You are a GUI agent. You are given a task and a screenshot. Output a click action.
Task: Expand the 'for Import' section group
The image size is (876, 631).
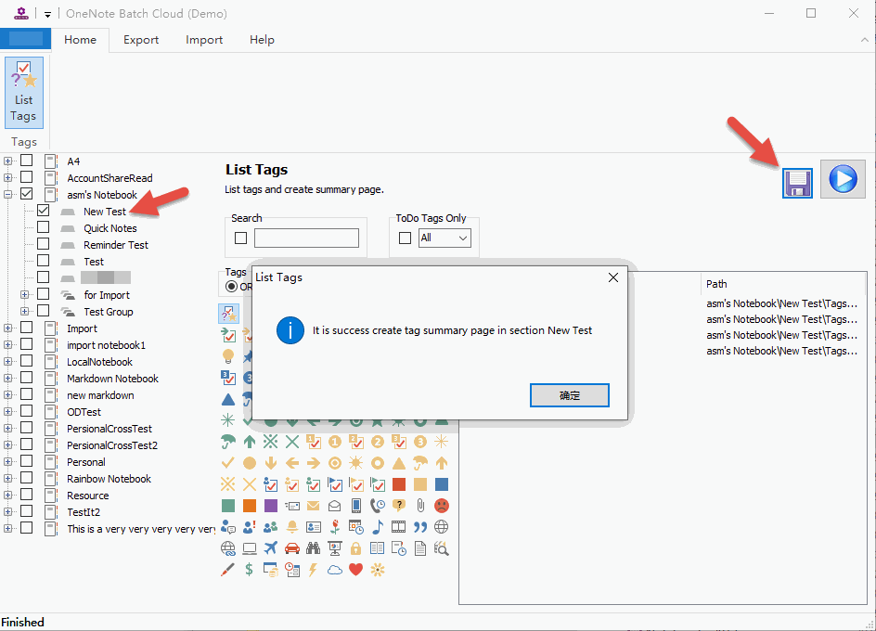(x=24, y=294)
